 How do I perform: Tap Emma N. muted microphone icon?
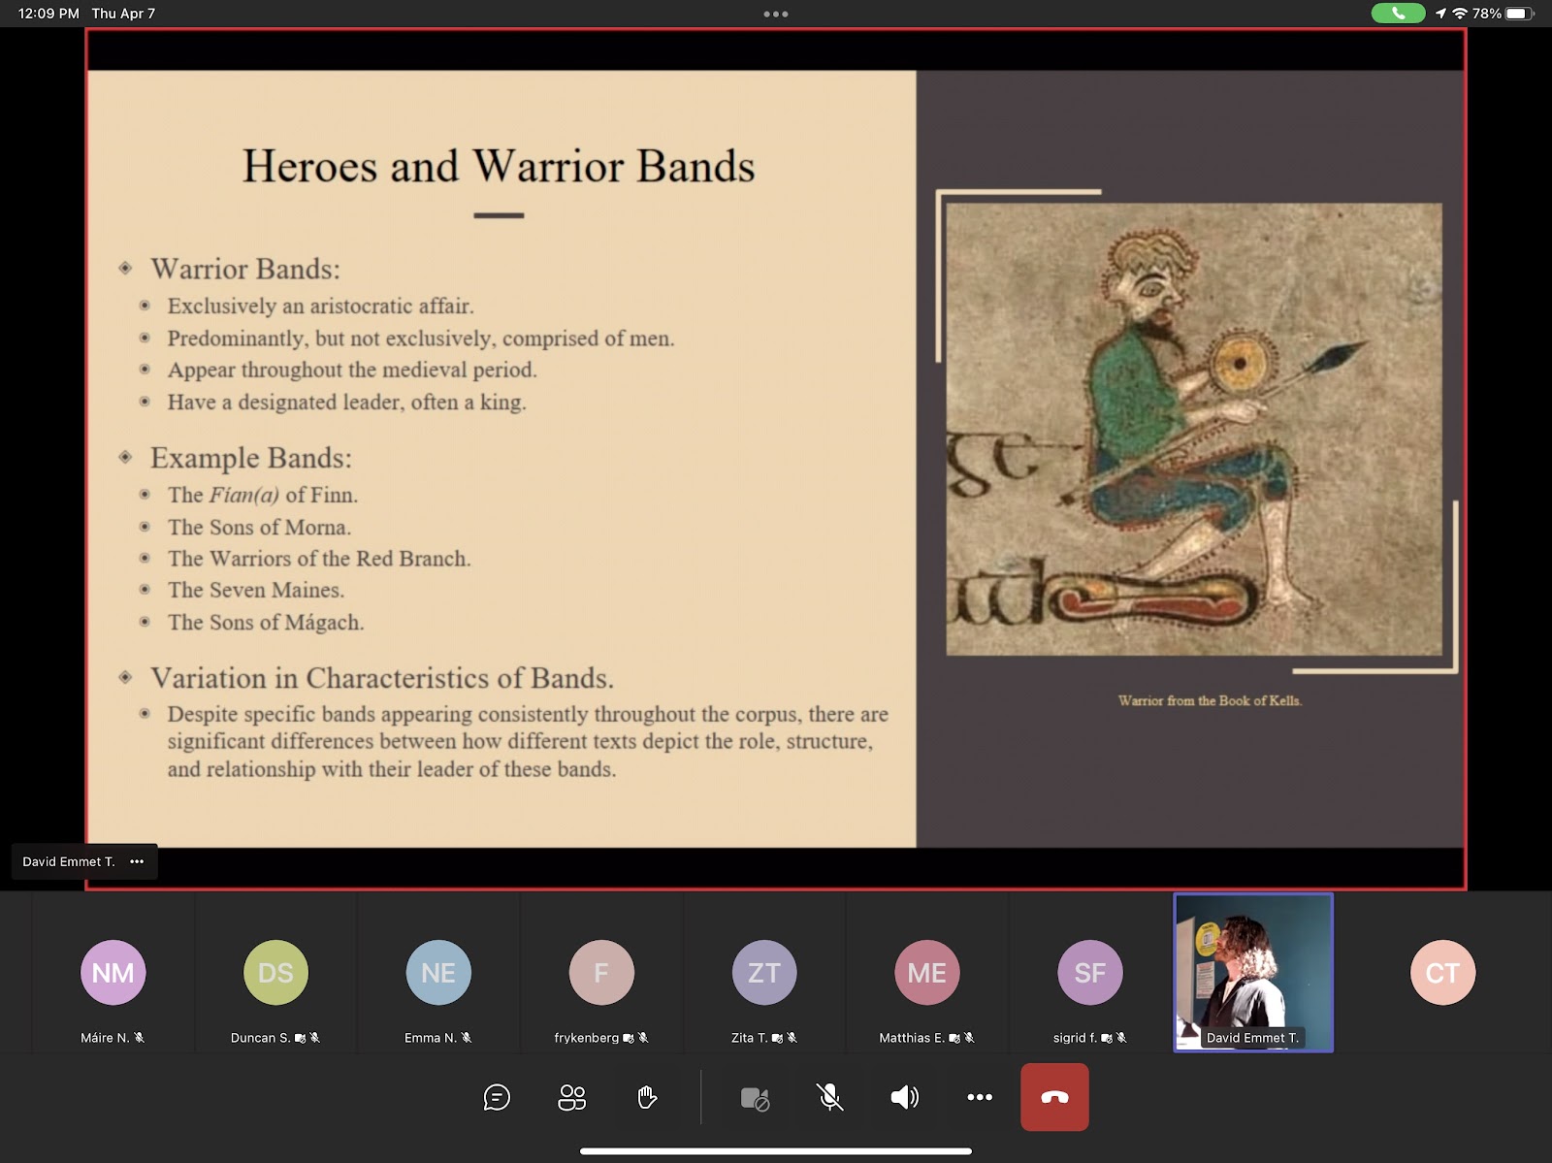click(x=467, y=1038)
